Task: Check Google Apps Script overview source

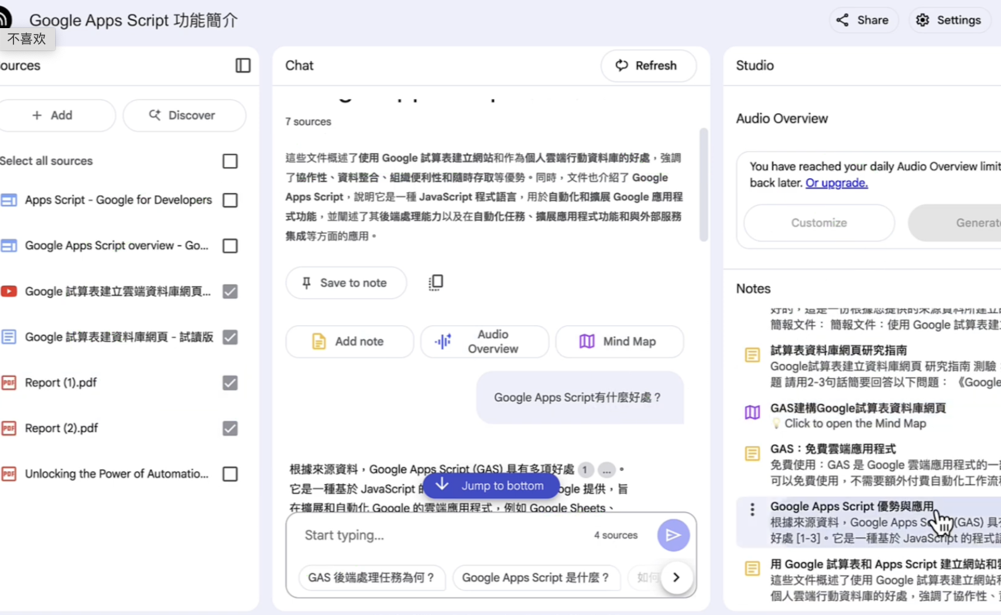Action: 230,245
